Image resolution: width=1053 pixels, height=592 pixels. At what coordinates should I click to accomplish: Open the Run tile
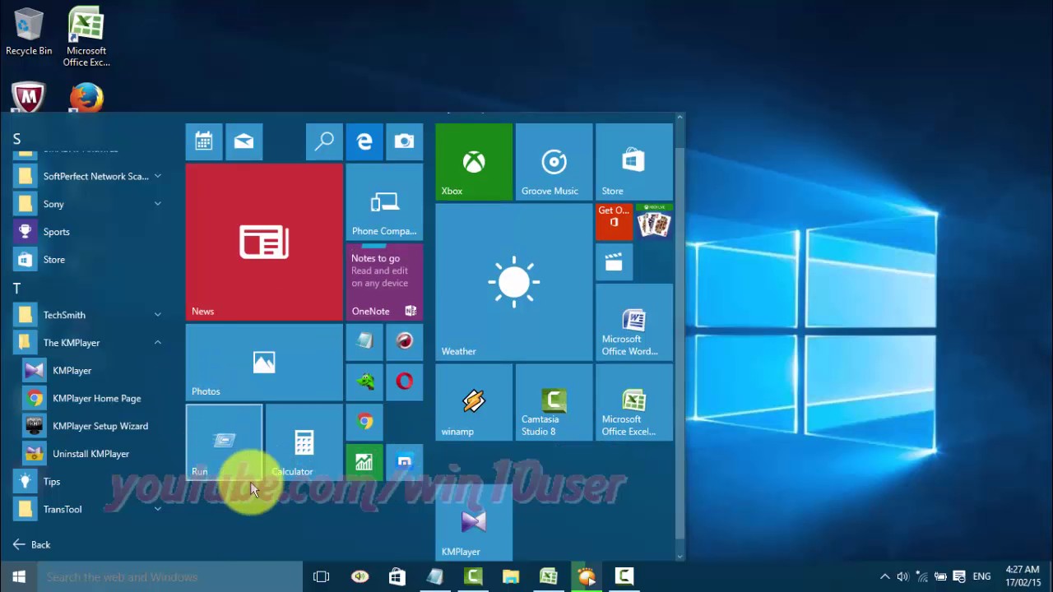(x=224, y=442)
